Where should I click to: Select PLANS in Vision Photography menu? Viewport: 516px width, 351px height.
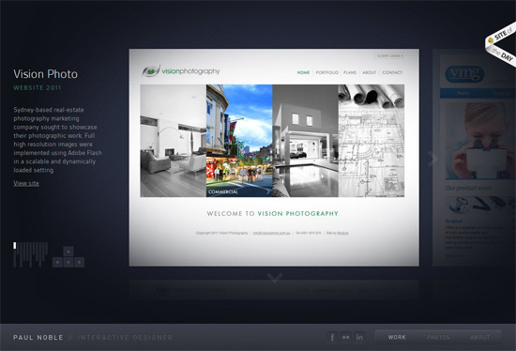(x=350, y=72)
